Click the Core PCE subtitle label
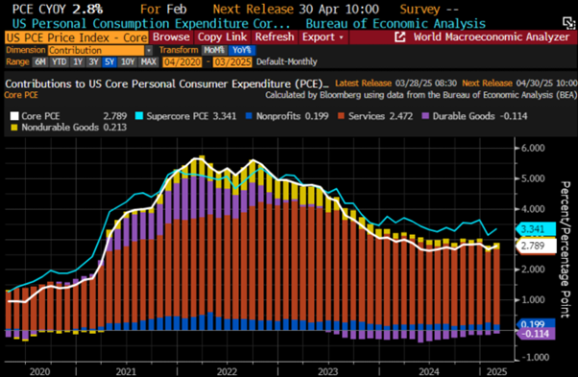Viewport: 578px width, 377px height. [21, 95]
